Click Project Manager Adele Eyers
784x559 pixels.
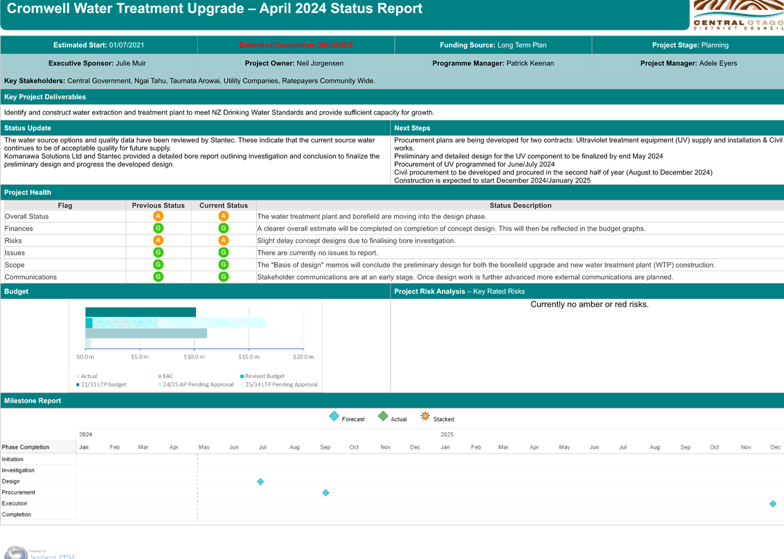click(x=689, y=63)
